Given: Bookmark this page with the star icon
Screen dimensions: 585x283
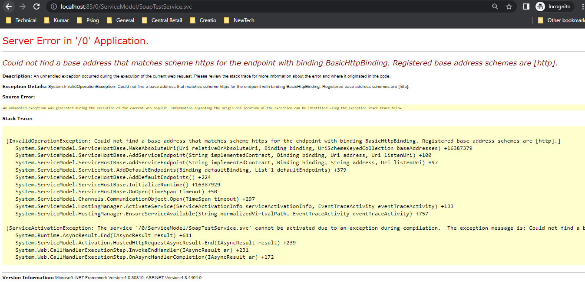Looking at the screenshot, I should point(509,7).
